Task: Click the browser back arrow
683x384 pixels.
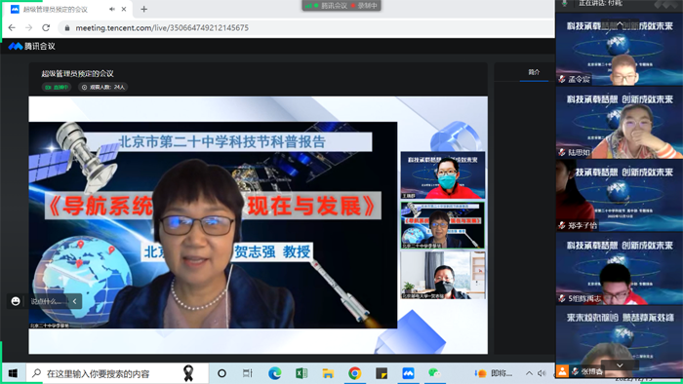Action: [12, 28]
